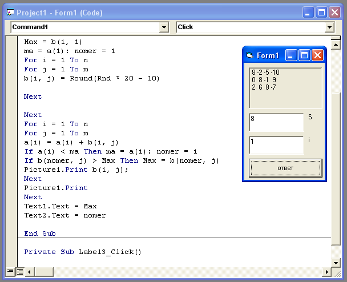
Task: Click the S text field showing 8
Action: (x=276, y=122)
